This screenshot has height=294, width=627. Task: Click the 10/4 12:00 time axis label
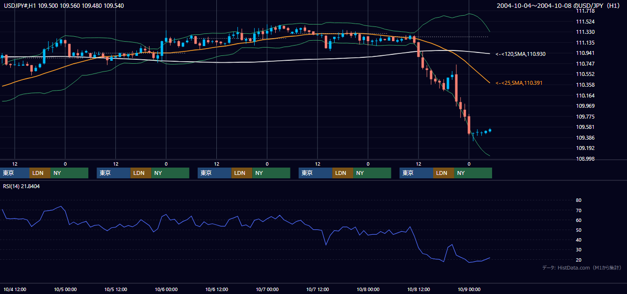(15, 290)
